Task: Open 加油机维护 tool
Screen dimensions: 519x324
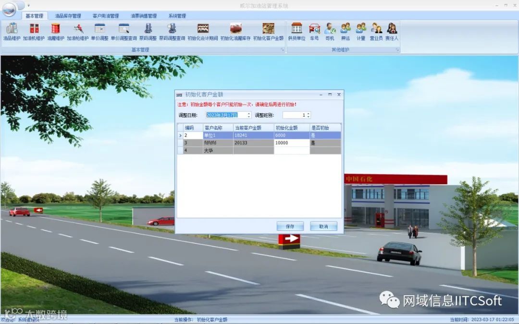Action: [x=34, y=32]
